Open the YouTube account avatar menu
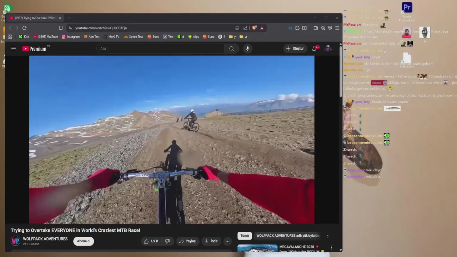Image resolution: width=457 pixels, height=257 pixels. tap(328, 49)
